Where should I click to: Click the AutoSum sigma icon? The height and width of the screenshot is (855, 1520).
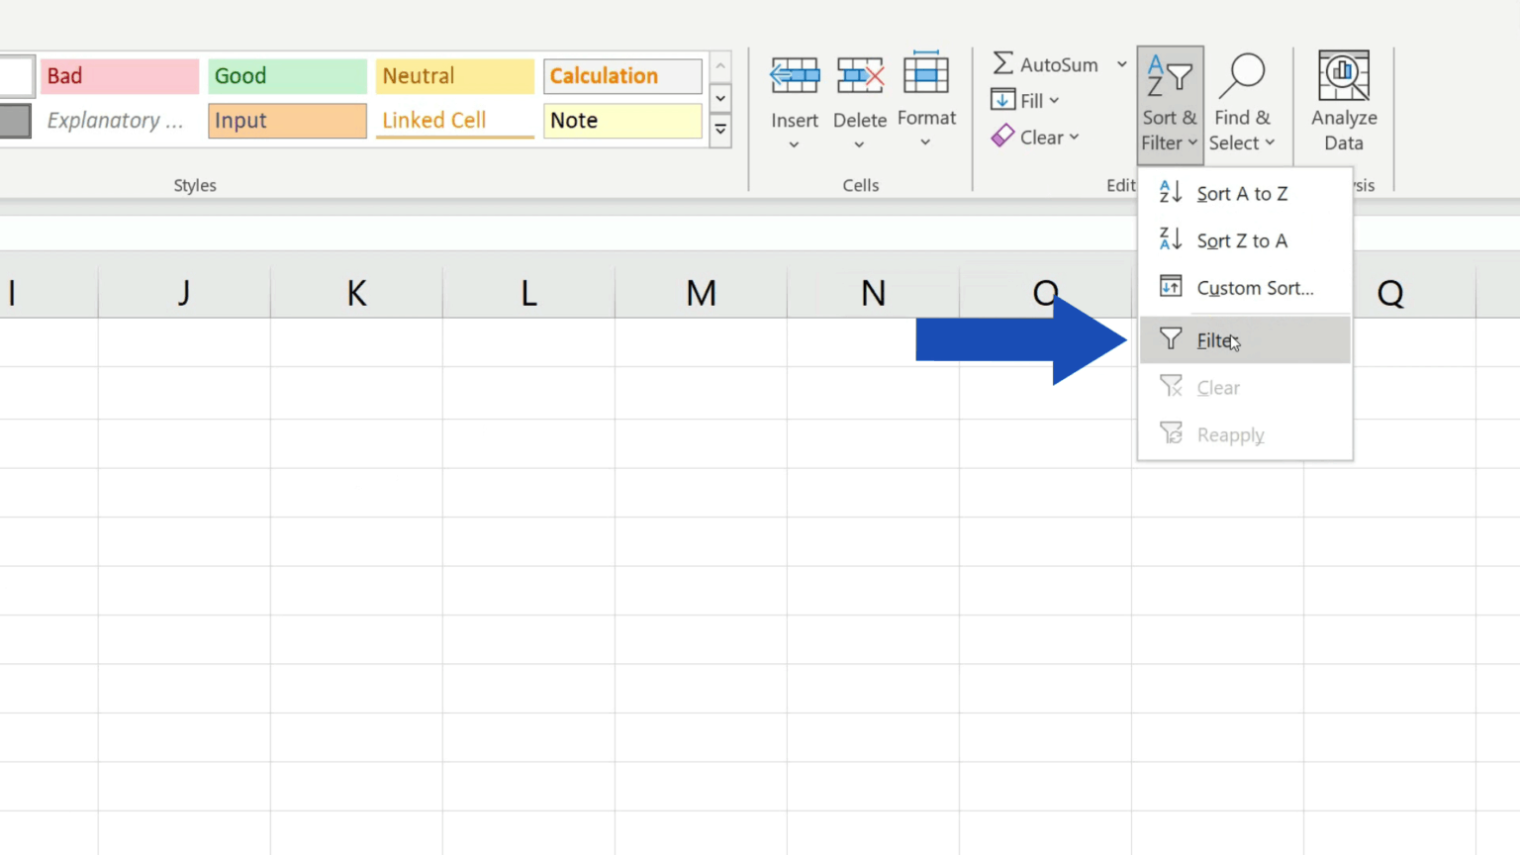coord(1002,63)
